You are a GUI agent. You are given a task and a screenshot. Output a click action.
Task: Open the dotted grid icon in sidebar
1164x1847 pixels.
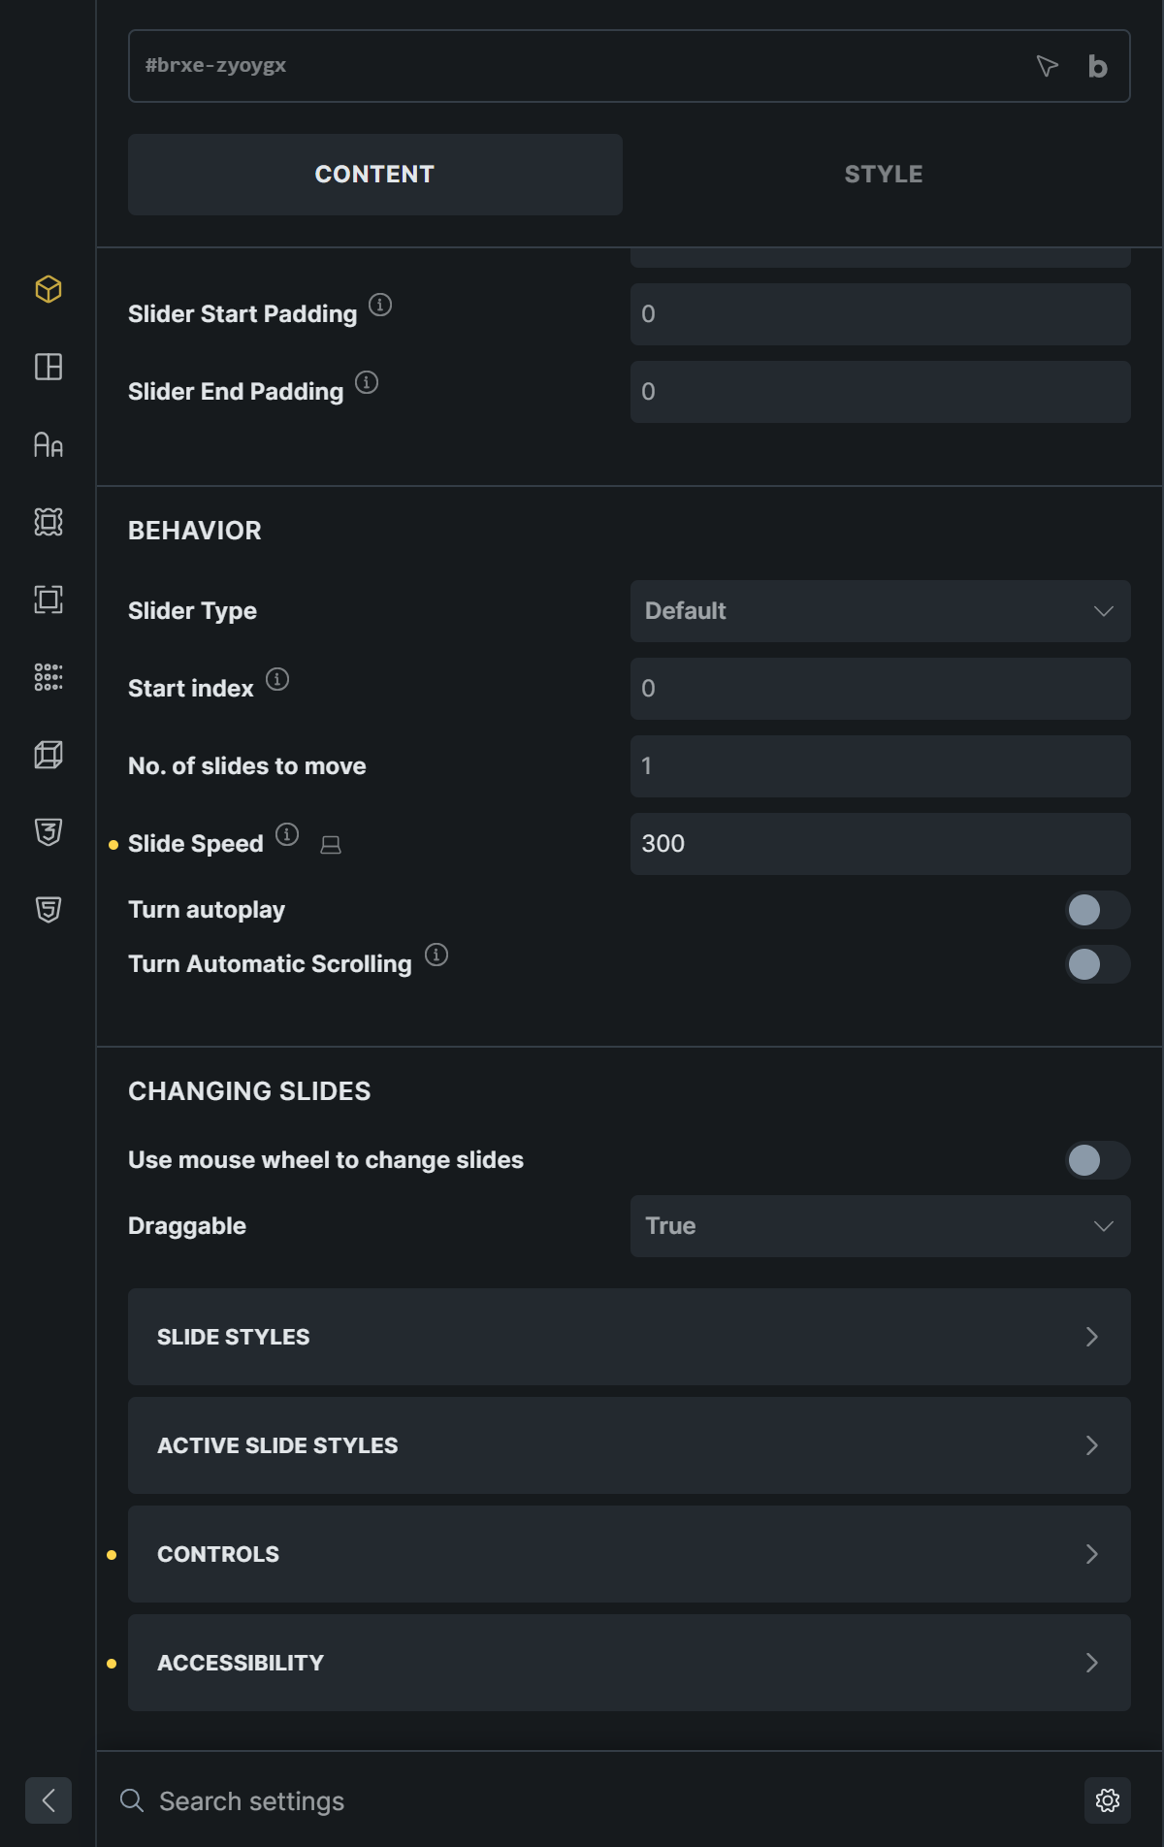point(48,677)
